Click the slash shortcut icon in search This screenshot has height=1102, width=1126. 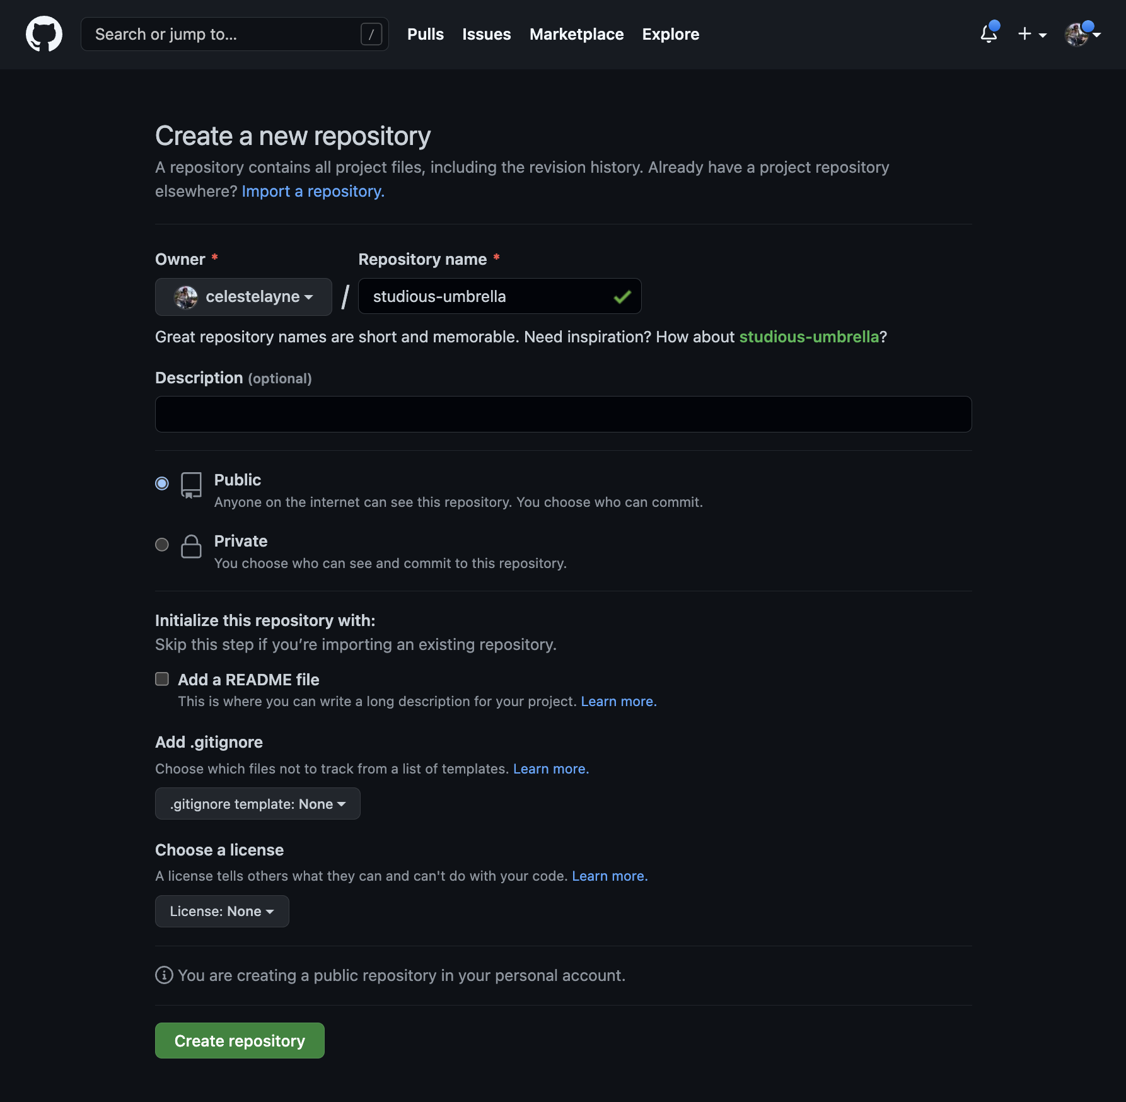tap(371, 34)
